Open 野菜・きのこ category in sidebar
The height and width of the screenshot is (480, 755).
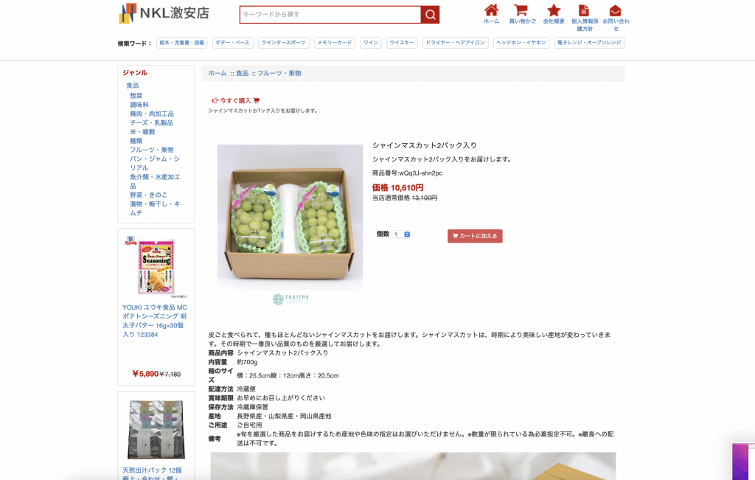pyautogui.click(x=148, y=195)
